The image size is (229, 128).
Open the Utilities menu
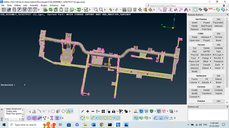point(17,6)
